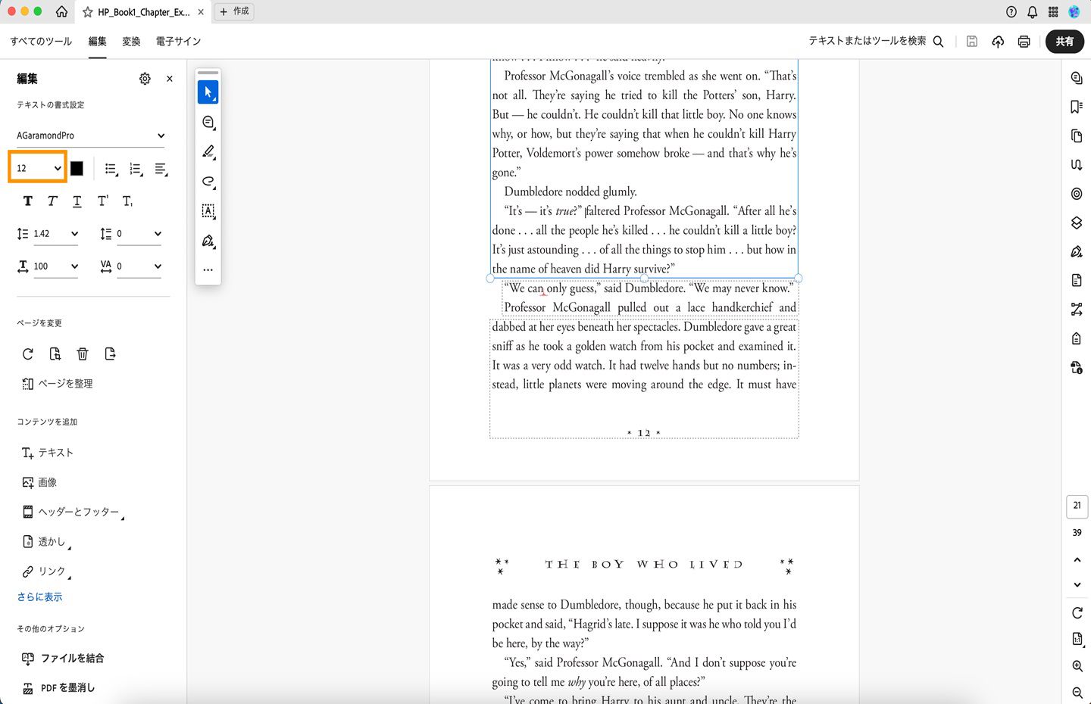Viewport: 1091px width, 704px height.
Task: Toggle bold formatting on selected text
Action: pyautogui.click(x=27, y=201)
